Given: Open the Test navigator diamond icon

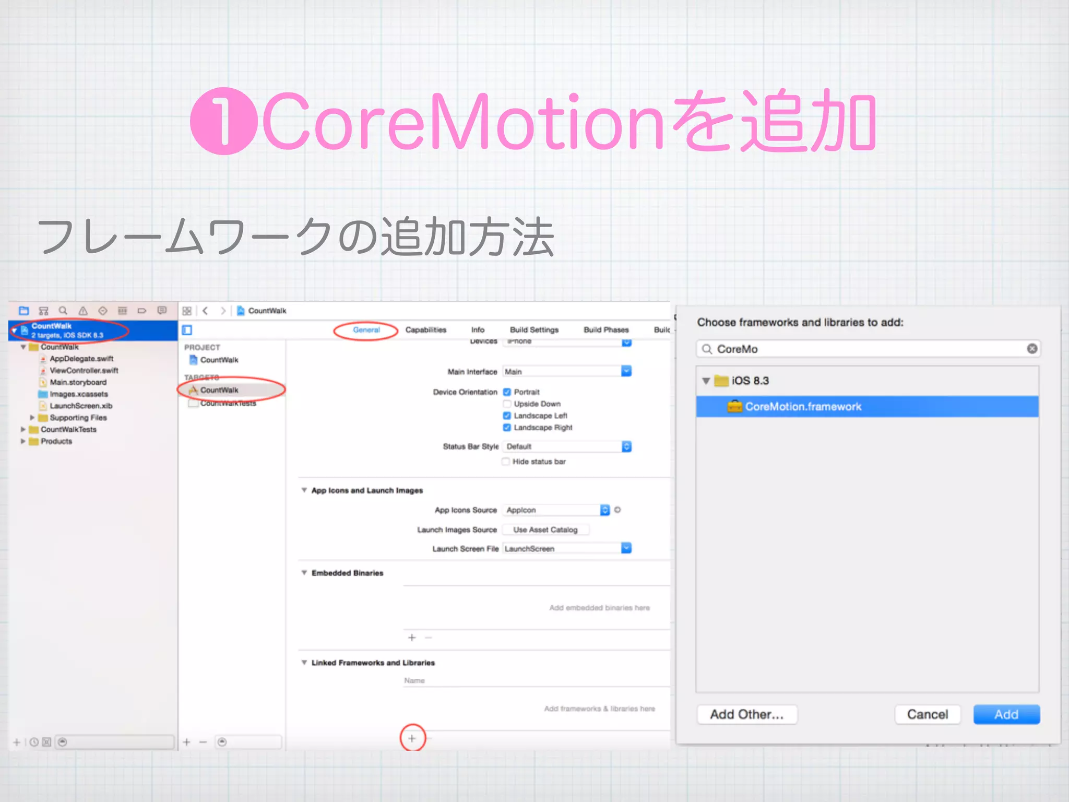Looking at the screenshot, I should (x=103, y=311).
